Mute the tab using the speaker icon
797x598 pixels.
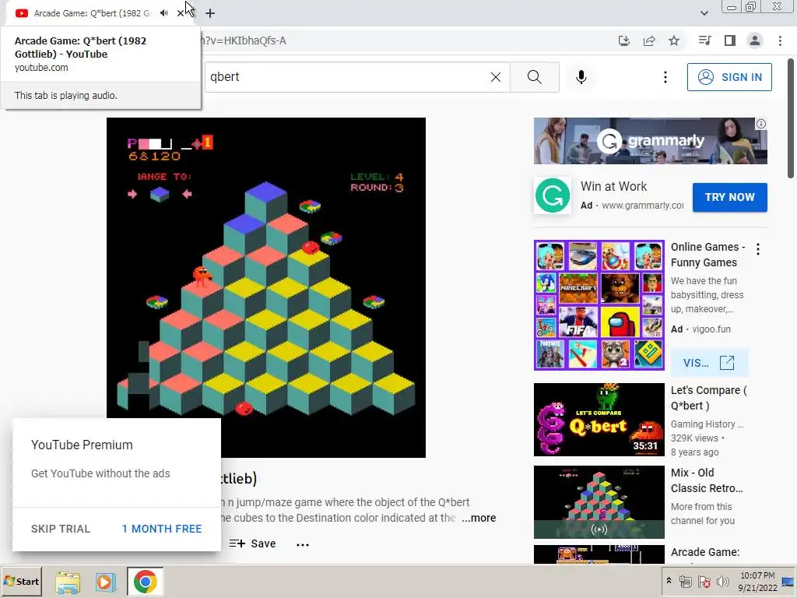point(163,13)
